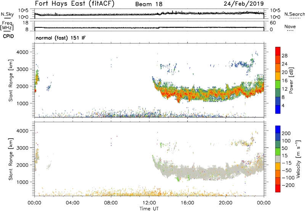The height and width of the screenshot is (211, 305).
Task: Click the "16" power colorbar tick
Action: tap(284, 81)
